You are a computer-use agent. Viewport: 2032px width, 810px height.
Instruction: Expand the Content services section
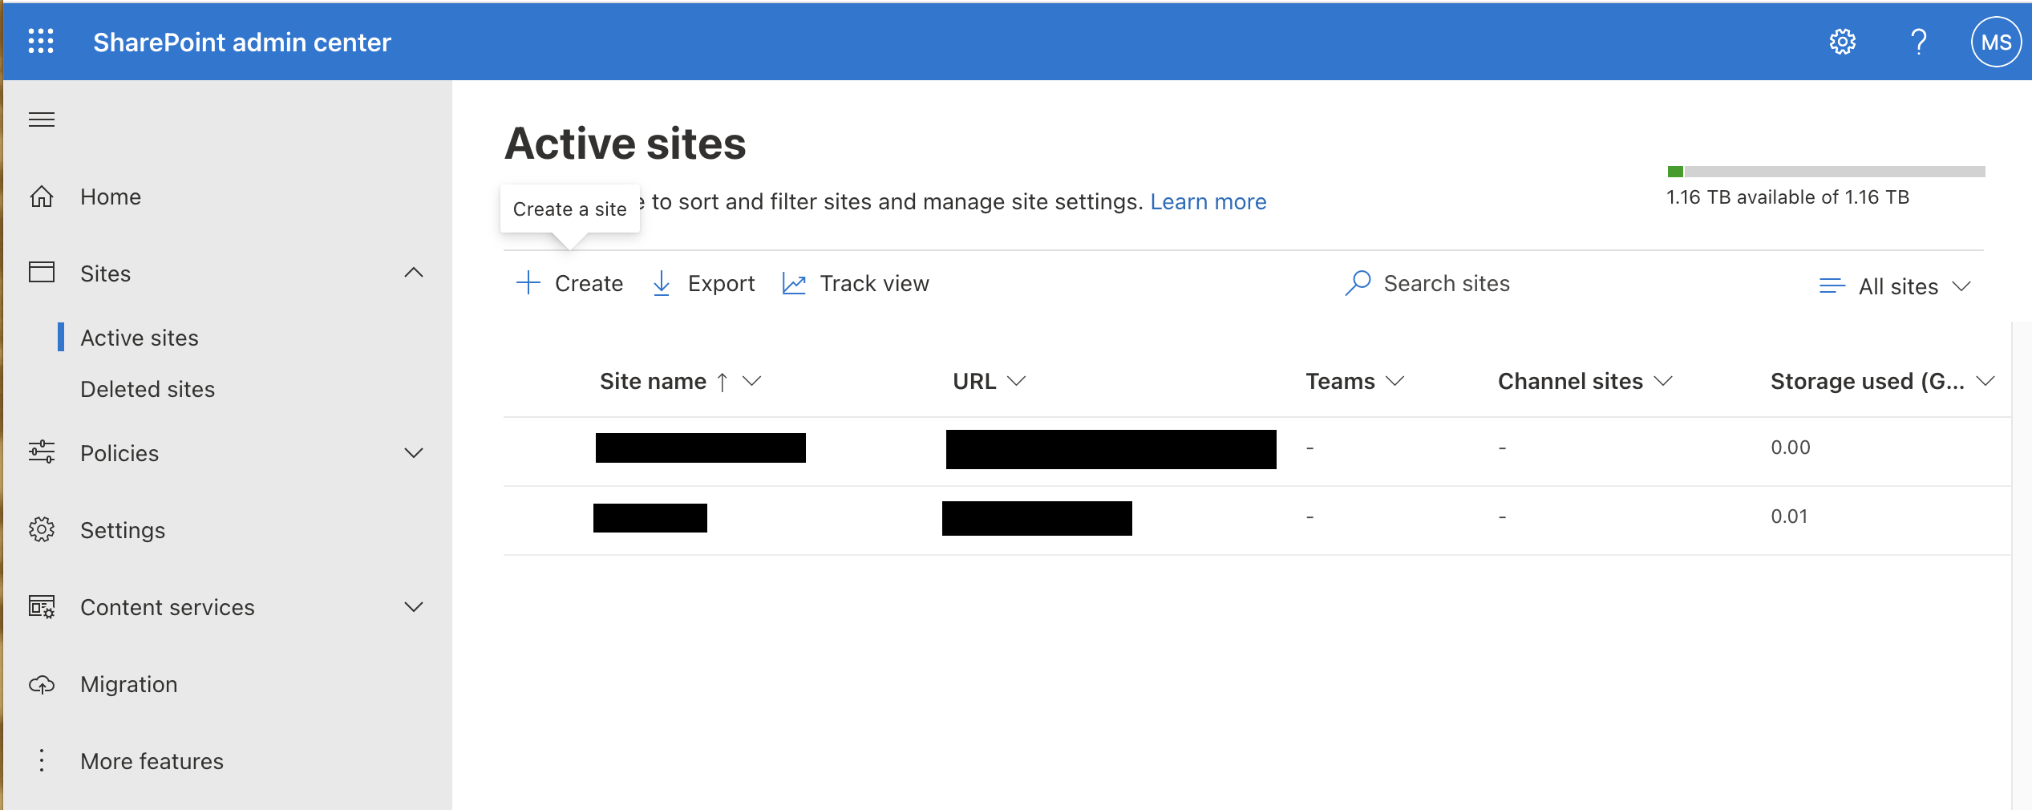(413, 607)
